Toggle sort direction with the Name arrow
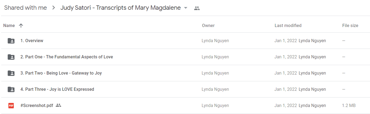 21,25
